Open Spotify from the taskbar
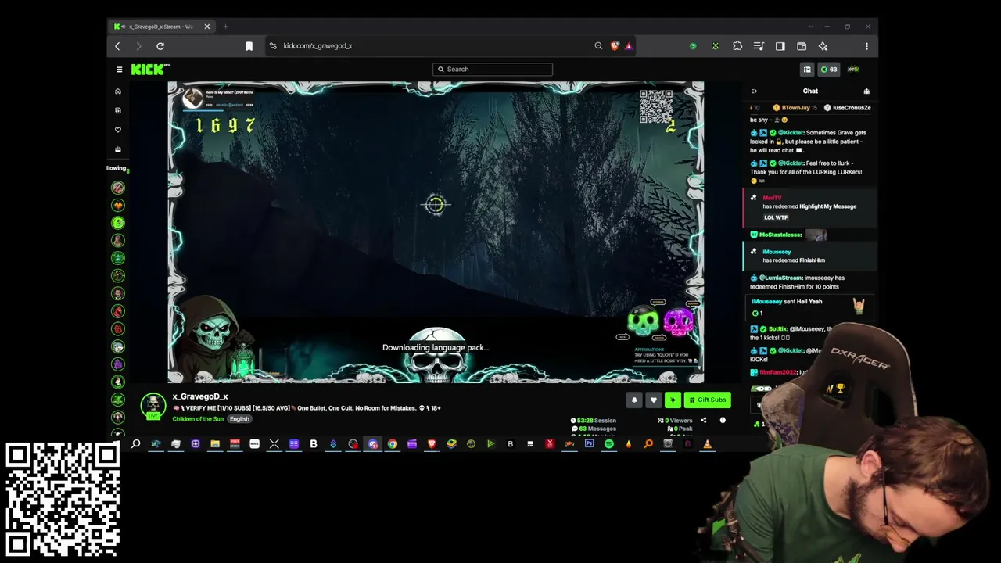1001x563 pixels. tap(609, 444)
